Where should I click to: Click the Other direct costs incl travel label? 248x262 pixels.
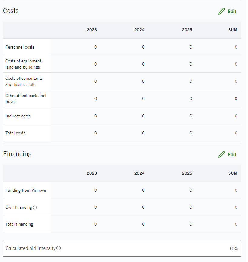pyautogui.click(x=26, y=99)
